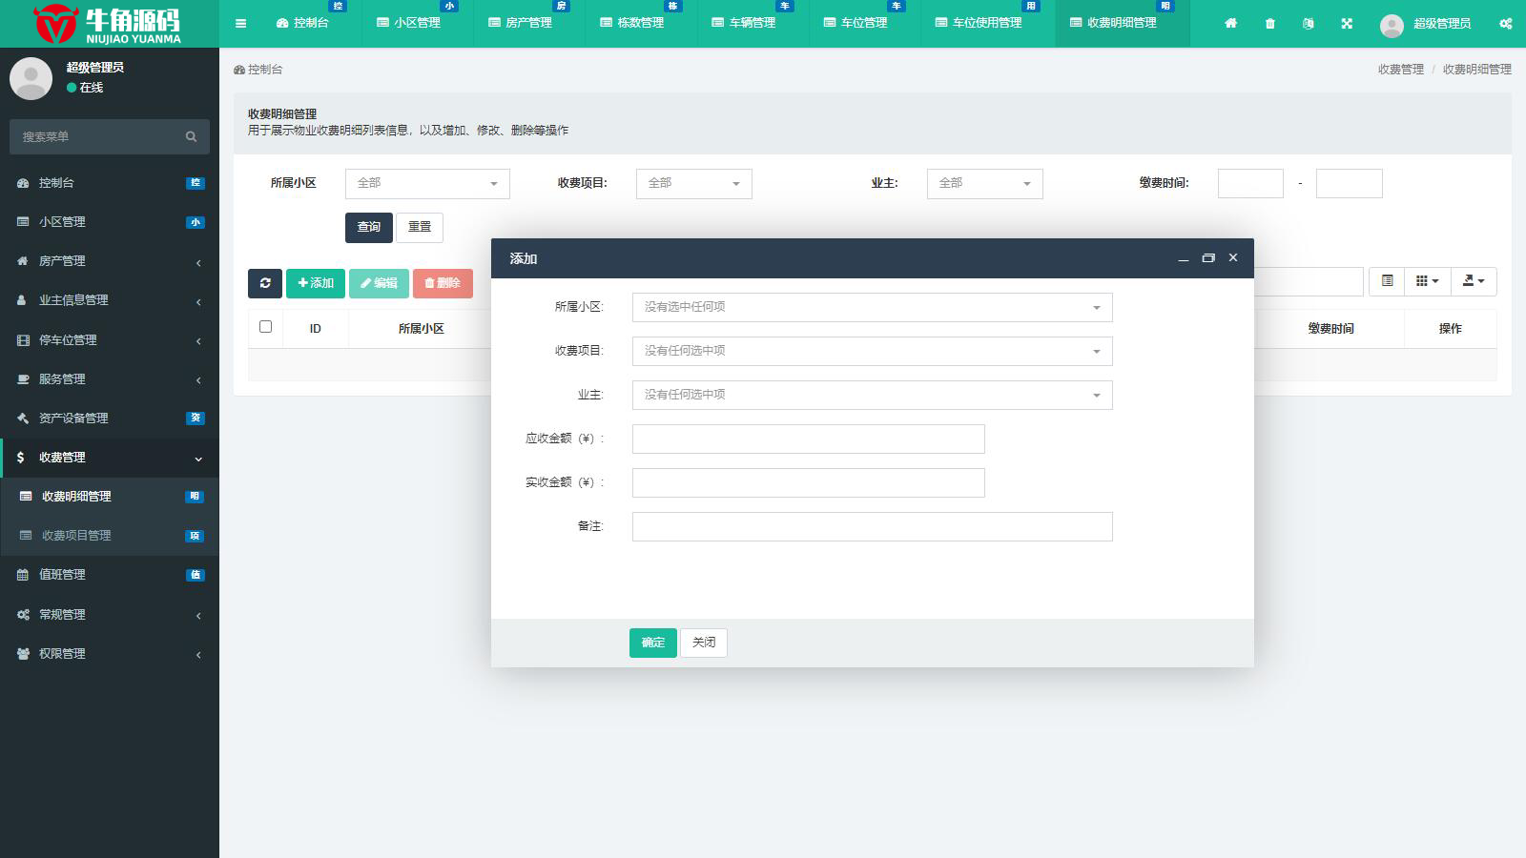1526x858 pixels.
Task: Click the hamburger menu toggle icon
Action: 240,23
